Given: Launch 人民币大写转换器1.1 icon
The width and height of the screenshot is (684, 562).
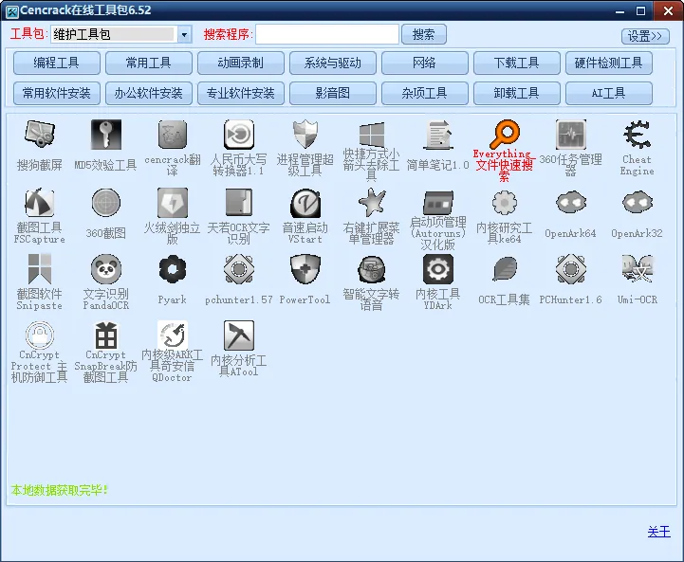Looking at the screenshot, I should [239, 135].
